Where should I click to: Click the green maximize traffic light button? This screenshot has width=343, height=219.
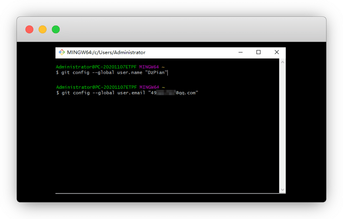coord(56,29)
